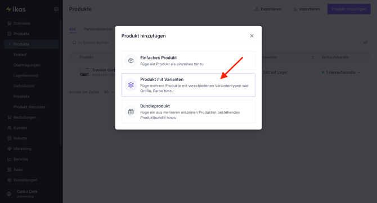Click the Bestellungen cart icon
Image resolution: width=377 pixels, height=203 pixels.
(10, 117)
